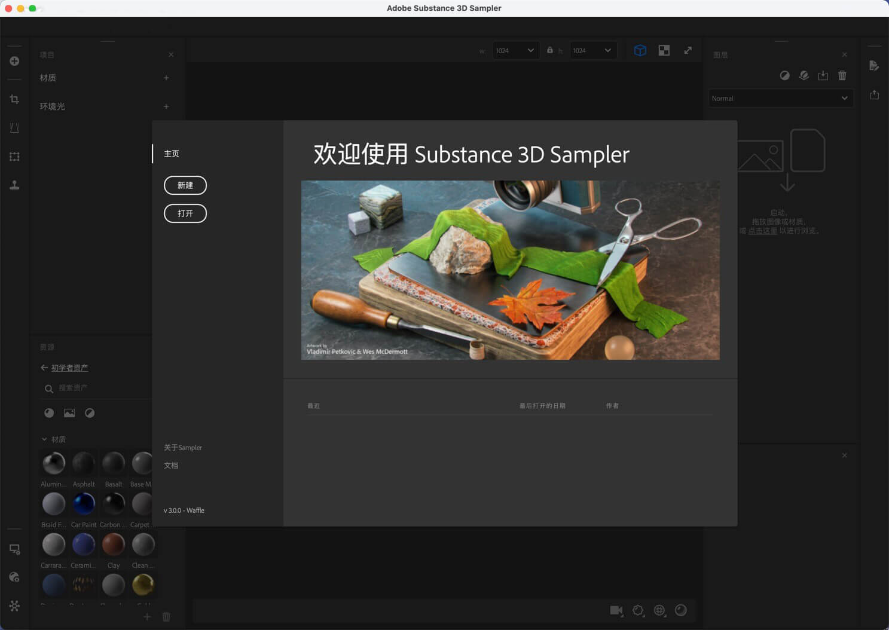Viewport: 889px width, 630px height.
Task: Expand viewport with fullscreen arrows icon
Action: coord(688,50)
